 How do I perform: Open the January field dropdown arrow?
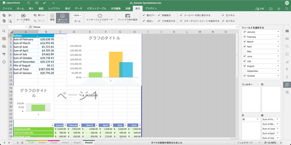pos(278,32)
